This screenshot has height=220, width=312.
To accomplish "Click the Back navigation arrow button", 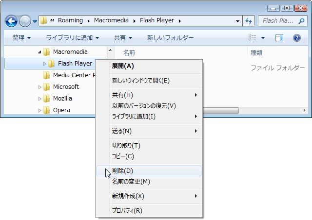I will 11,21.
